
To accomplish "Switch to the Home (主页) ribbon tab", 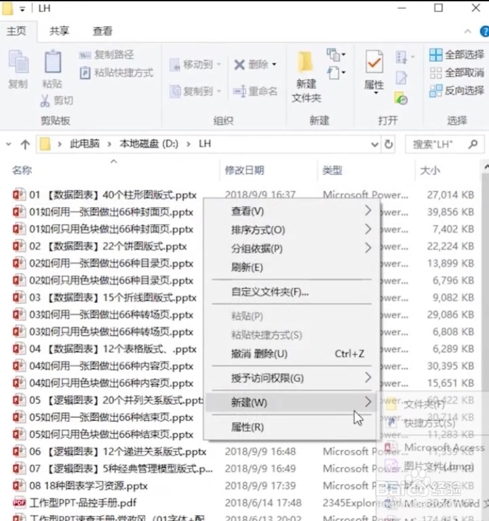I will click(16, 31).
